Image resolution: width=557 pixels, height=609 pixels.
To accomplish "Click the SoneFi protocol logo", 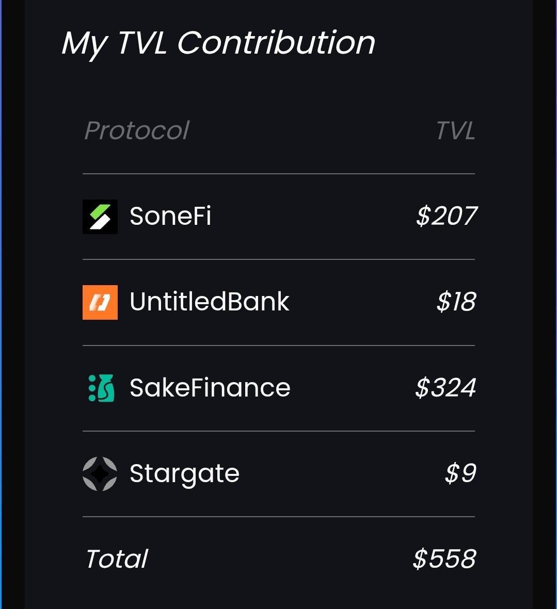I will click(100, 217).
